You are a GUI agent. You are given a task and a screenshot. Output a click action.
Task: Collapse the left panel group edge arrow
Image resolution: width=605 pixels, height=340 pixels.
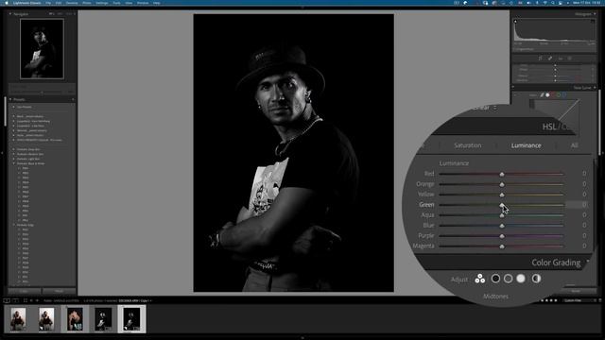(2, 153)
